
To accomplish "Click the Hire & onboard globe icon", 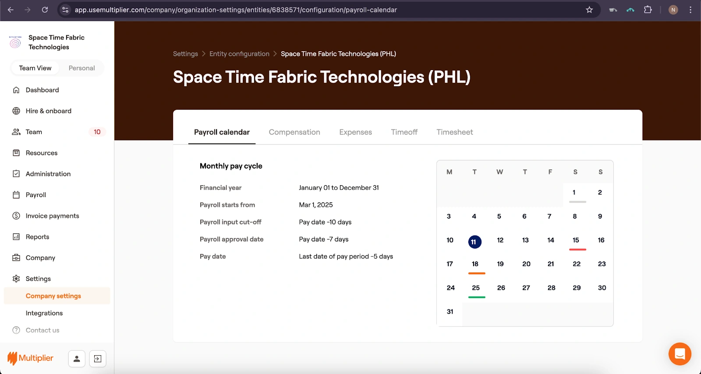I will tap(16, 111).
